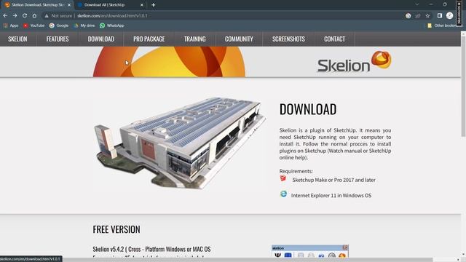
Task: Click the DOWNLOAD heading
Action: 308,109
